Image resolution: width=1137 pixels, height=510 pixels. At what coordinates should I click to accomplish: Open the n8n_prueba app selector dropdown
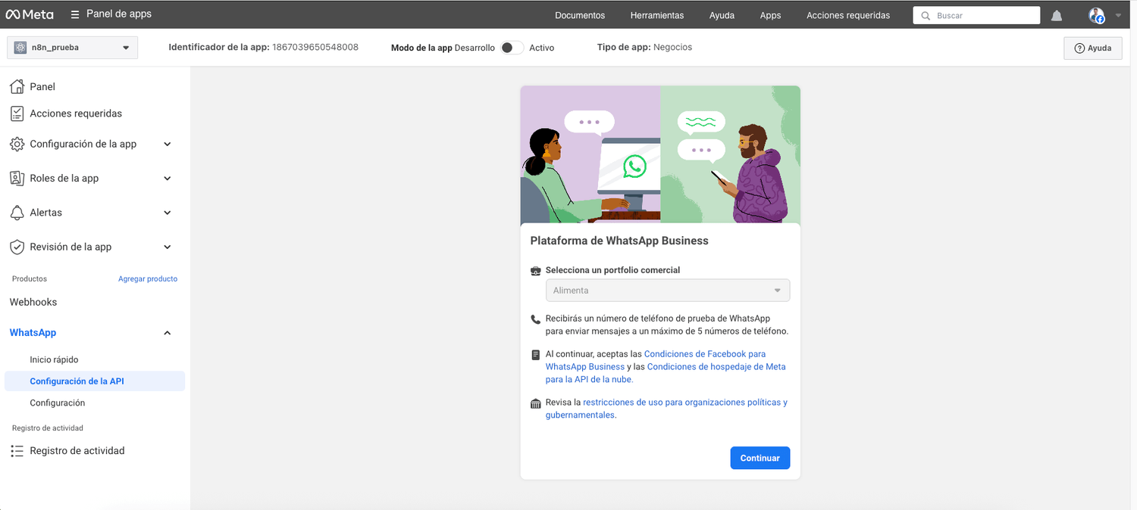click(73, 48)
